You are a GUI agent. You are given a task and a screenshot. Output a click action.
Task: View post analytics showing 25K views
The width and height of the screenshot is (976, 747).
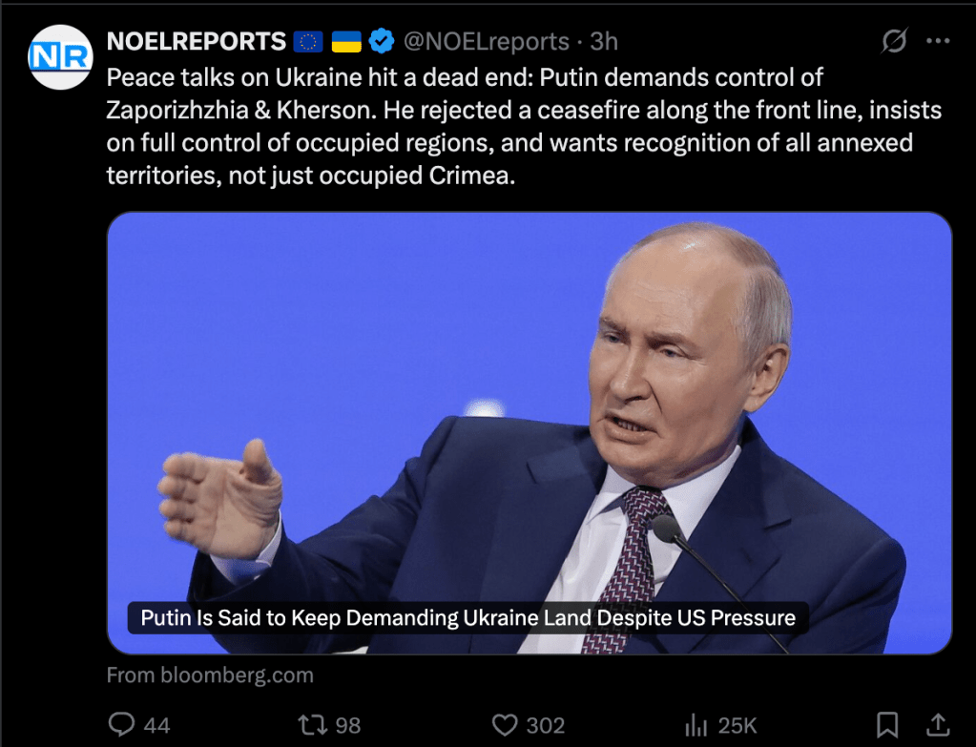pos(721,725)
